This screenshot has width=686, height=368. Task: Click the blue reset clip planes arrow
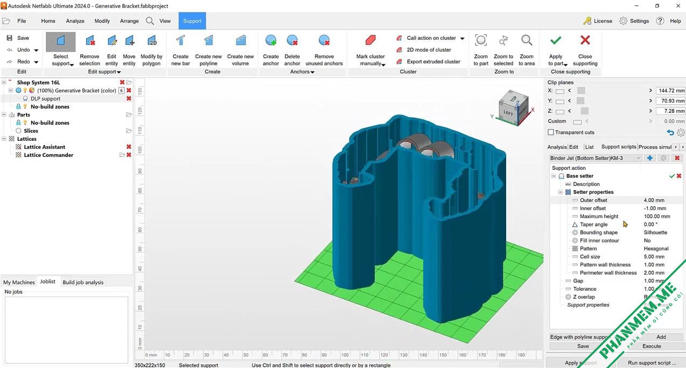click(670, 132)
